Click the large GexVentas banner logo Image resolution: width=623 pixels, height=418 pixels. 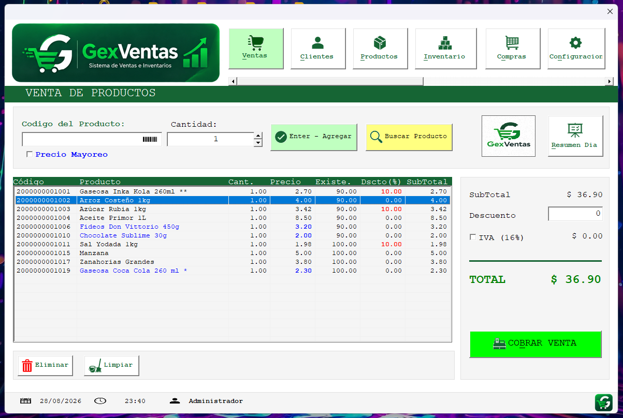pos(115,53)
